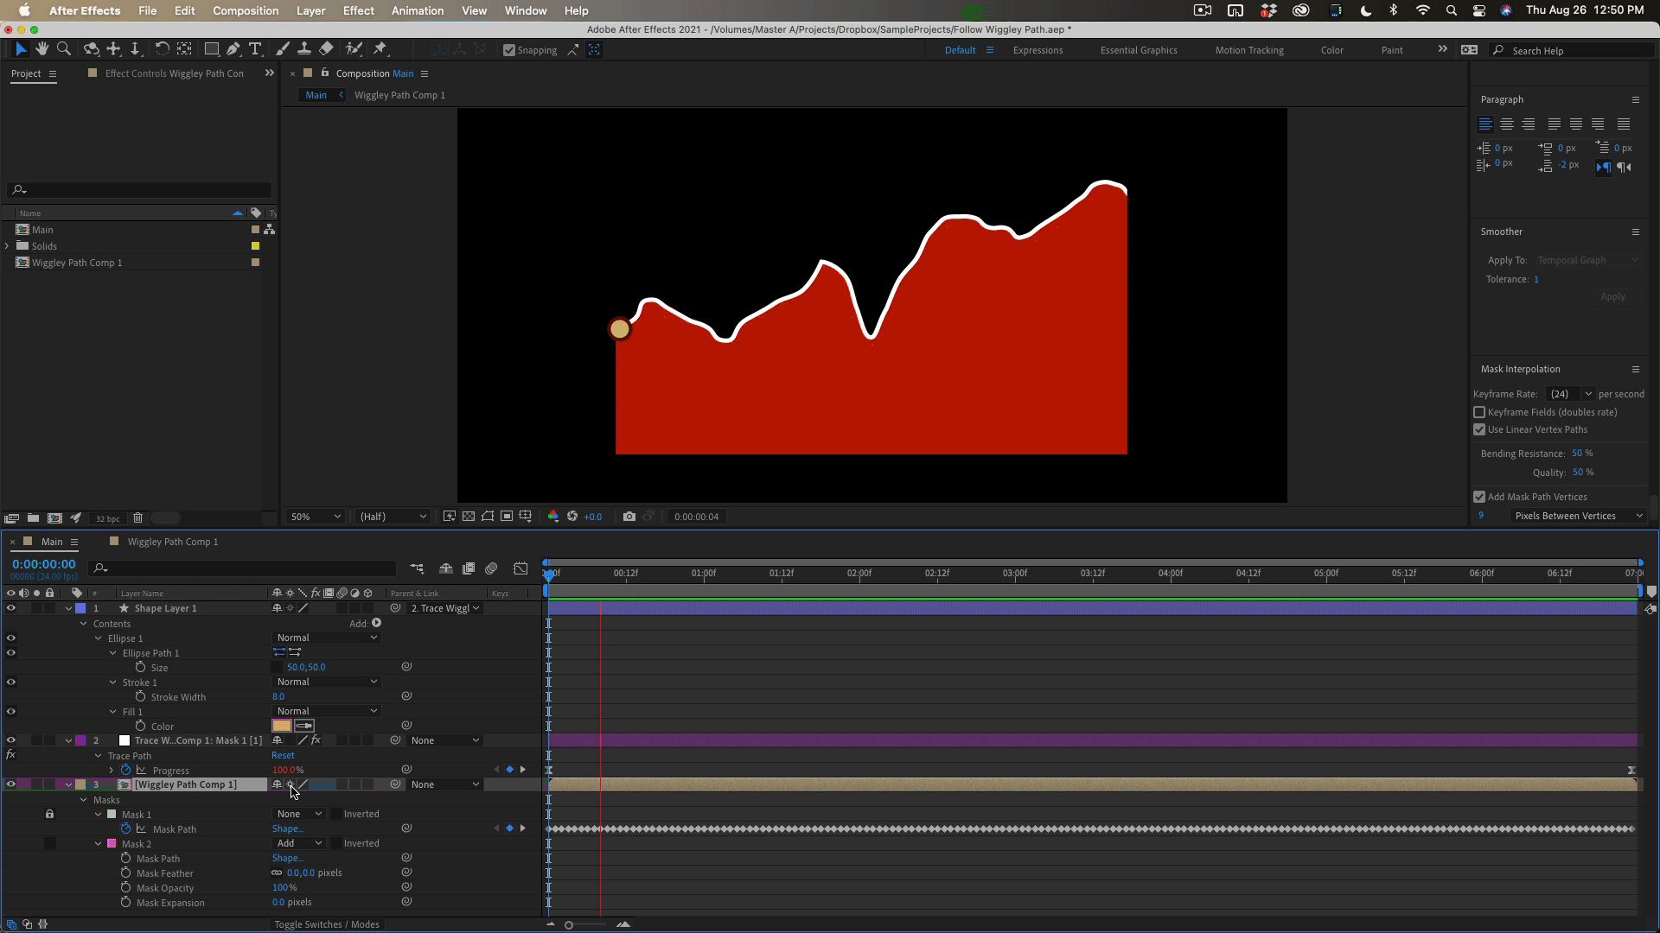Uncheck Use Linear Vertex Paths
This screenshot has height=933, width=1660.
pos(1479,429)
